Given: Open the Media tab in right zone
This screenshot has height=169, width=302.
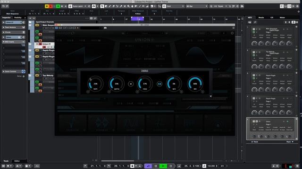Looking at the screenshot, I should click(261, 18).
